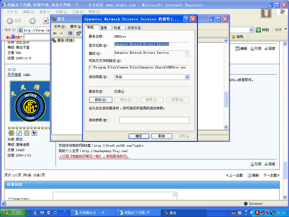This screenshot has width=289, height=217.
Task: Open the 启动类型 startup type dropdown
Action: coord(187,77)
